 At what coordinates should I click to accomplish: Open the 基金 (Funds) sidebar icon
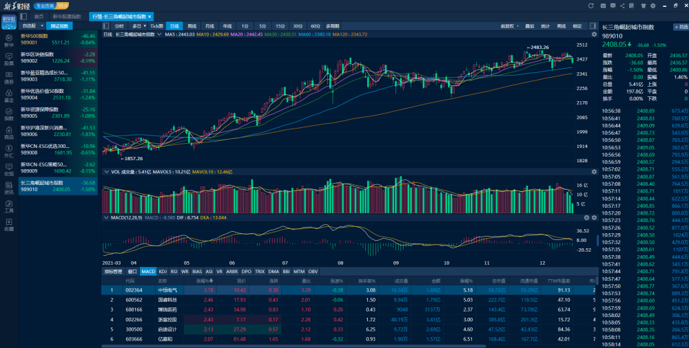(x=9, y=96)
